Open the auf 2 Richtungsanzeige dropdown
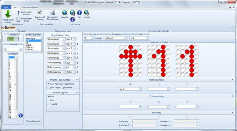Image resolution: width=237 pixels, height=131 pixels. tap(140, 89)
